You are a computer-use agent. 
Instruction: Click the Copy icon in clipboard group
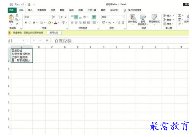click(x=17, y=19)
